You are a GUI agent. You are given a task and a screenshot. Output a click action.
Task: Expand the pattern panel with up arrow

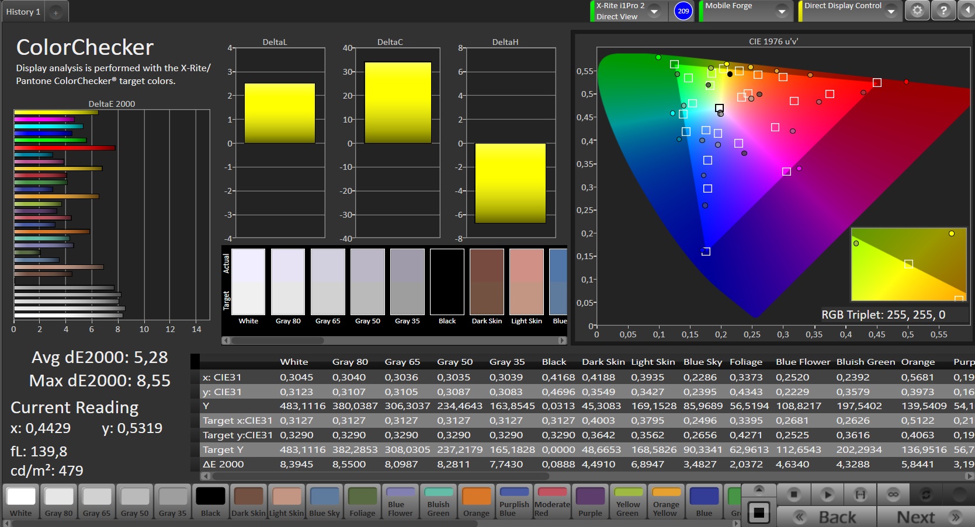tap(758, 489)
